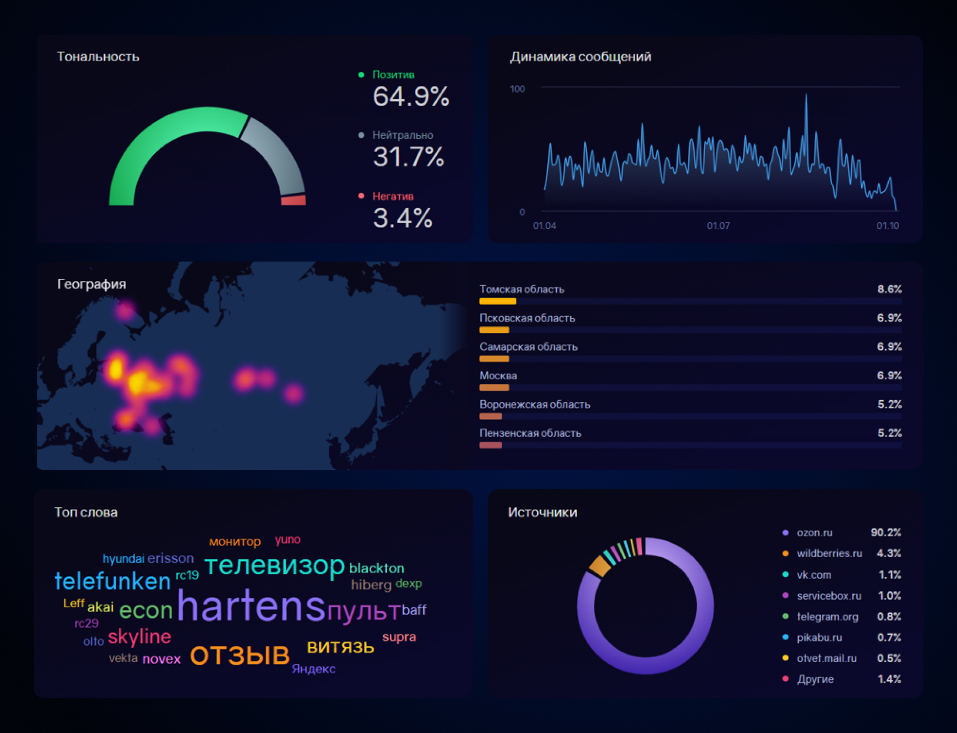The width and height of the screenshot is (957, 733).
Task: Click the Тональность panel title
Action: coord(98,57)
